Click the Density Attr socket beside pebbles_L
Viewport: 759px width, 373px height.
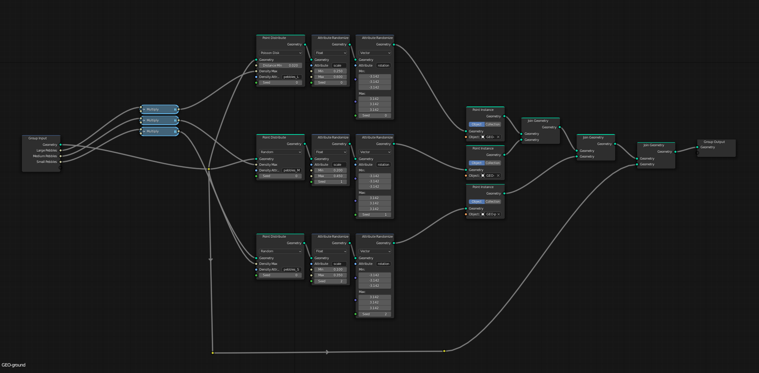pos(256,77)
